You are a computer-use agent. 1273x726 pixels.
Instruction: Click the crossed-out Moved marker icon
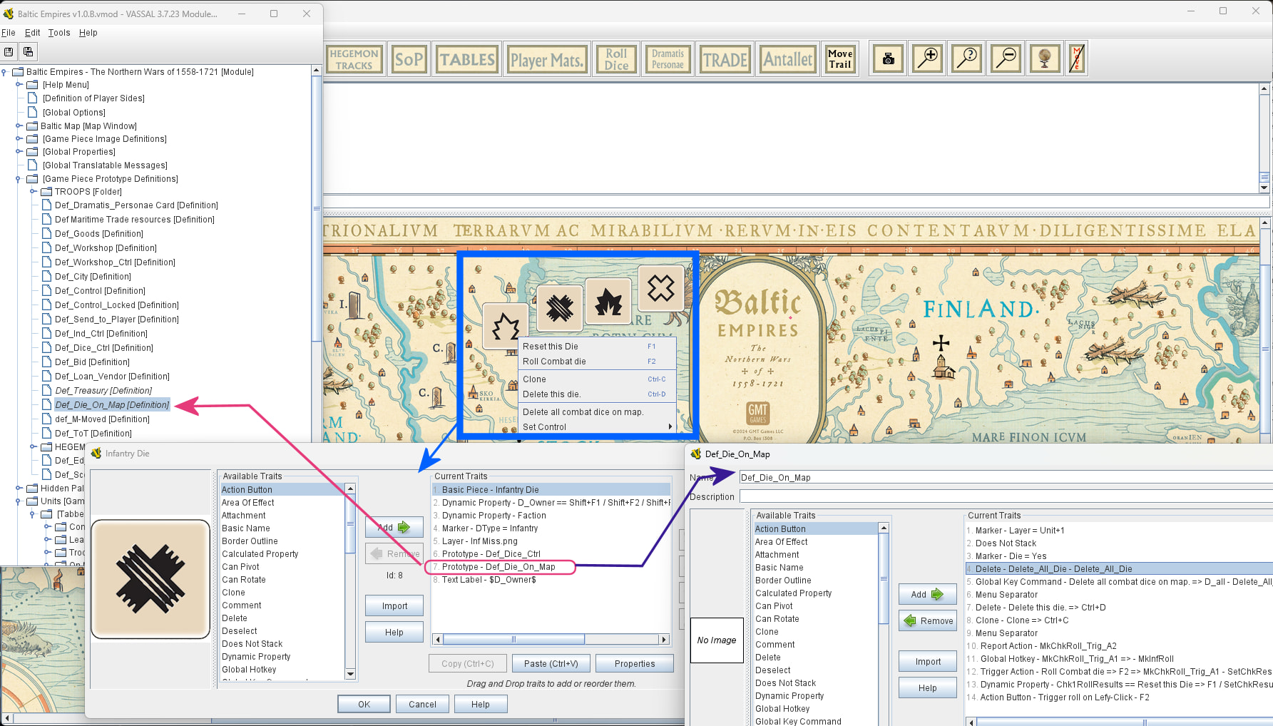1077,58
